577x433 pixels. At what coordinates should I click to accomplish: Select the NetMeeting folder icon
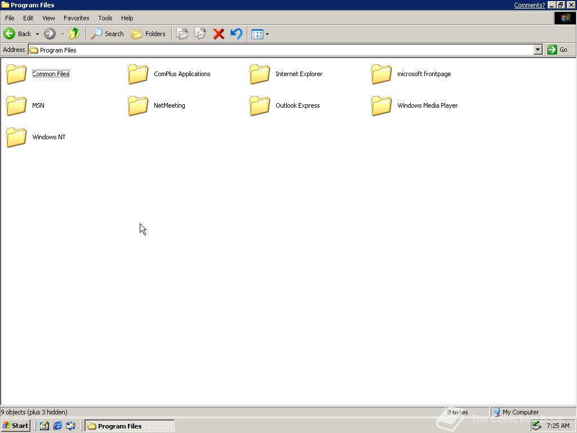point(138,105)
